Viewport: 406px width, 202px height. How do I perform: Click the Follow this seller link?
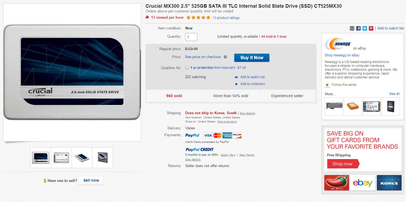coord(344,85)
